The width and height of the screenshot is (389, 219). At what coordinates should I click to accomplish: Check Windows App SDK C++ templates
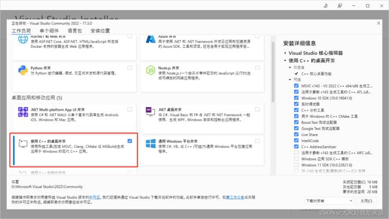pyautogui.click(x=296, y=159)
